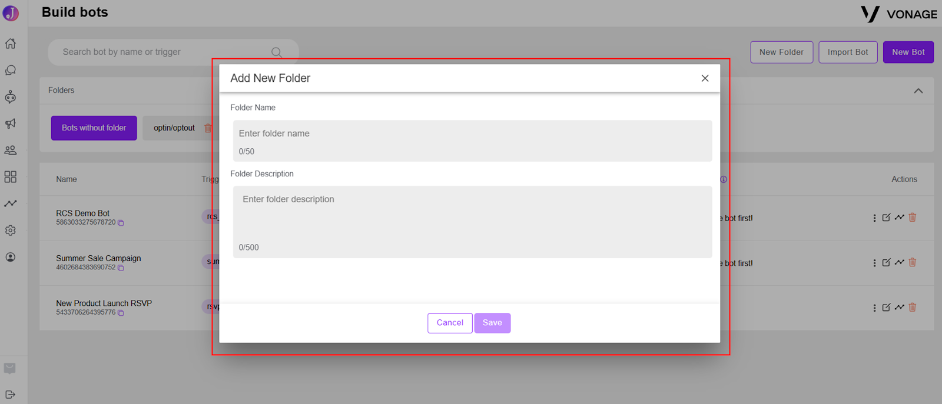
Task: Save the new folder
Action: tap(492, 323)
